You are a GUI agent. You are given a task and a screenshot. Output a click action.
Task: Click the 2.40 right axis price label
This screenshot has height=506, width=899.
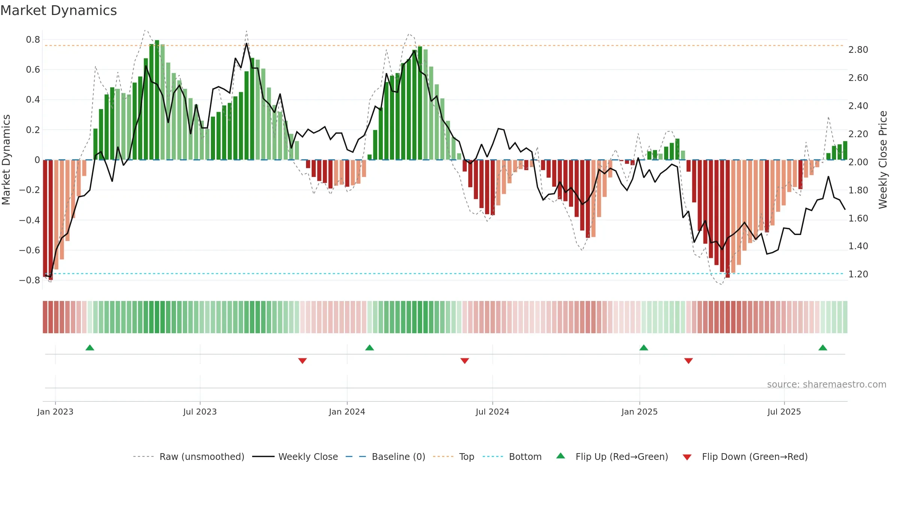[x=858, y=106]
